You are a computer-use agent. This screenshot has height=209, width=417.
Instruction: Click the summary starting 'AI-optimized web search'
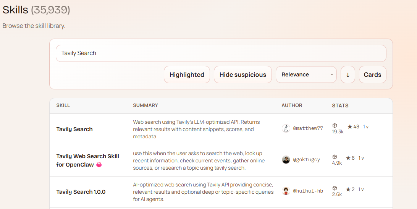point(203,192)
